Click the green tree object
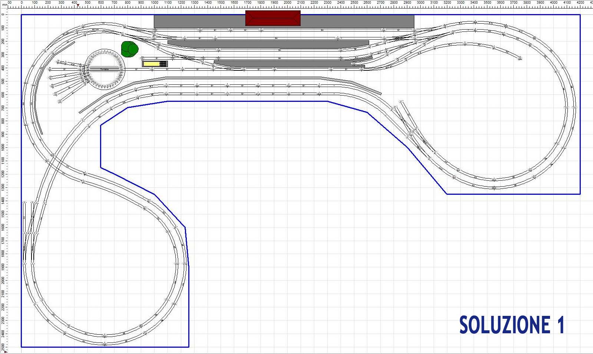Screen dimensions: 593x354 129,49
